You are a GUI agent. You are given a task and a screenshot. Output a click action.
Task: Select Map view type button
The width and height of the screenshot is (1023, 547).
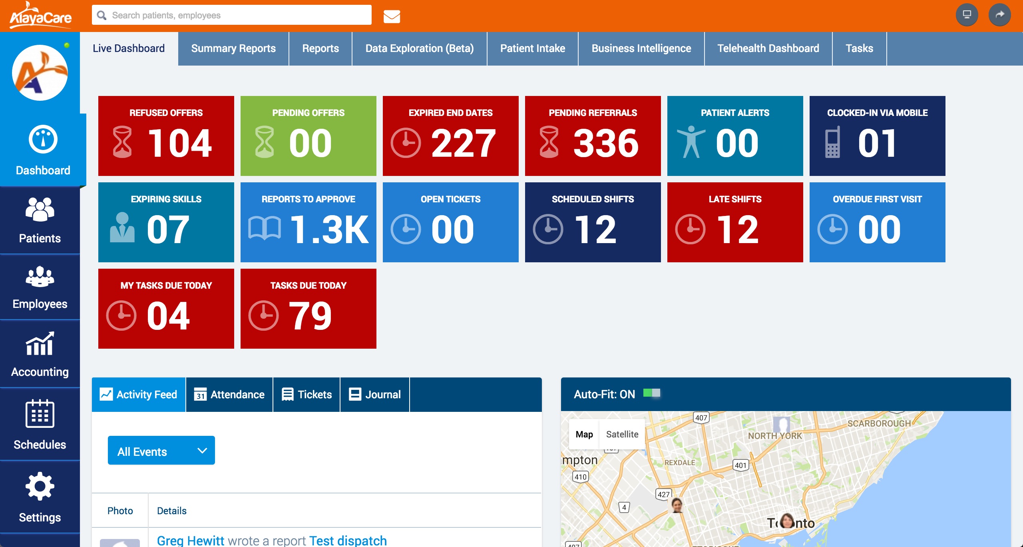[584, 434]
